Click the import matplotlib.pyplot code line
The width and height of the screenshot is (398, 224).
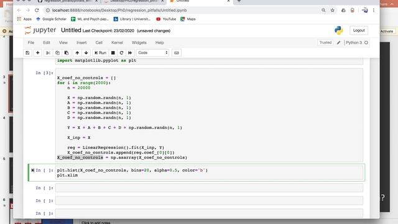point(97,60)
